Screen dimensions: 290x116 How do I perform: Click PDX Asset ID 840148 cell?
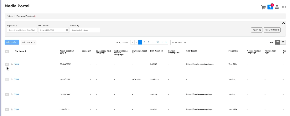[x=154, y=64]
